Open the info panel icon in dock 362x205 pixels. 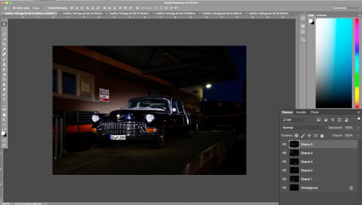click(303, 32)
